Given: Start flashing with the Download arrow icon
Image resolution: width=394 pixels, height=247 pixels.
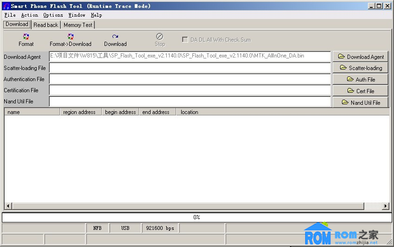Looking at the screenshot, I should click(x=115, y=37).
